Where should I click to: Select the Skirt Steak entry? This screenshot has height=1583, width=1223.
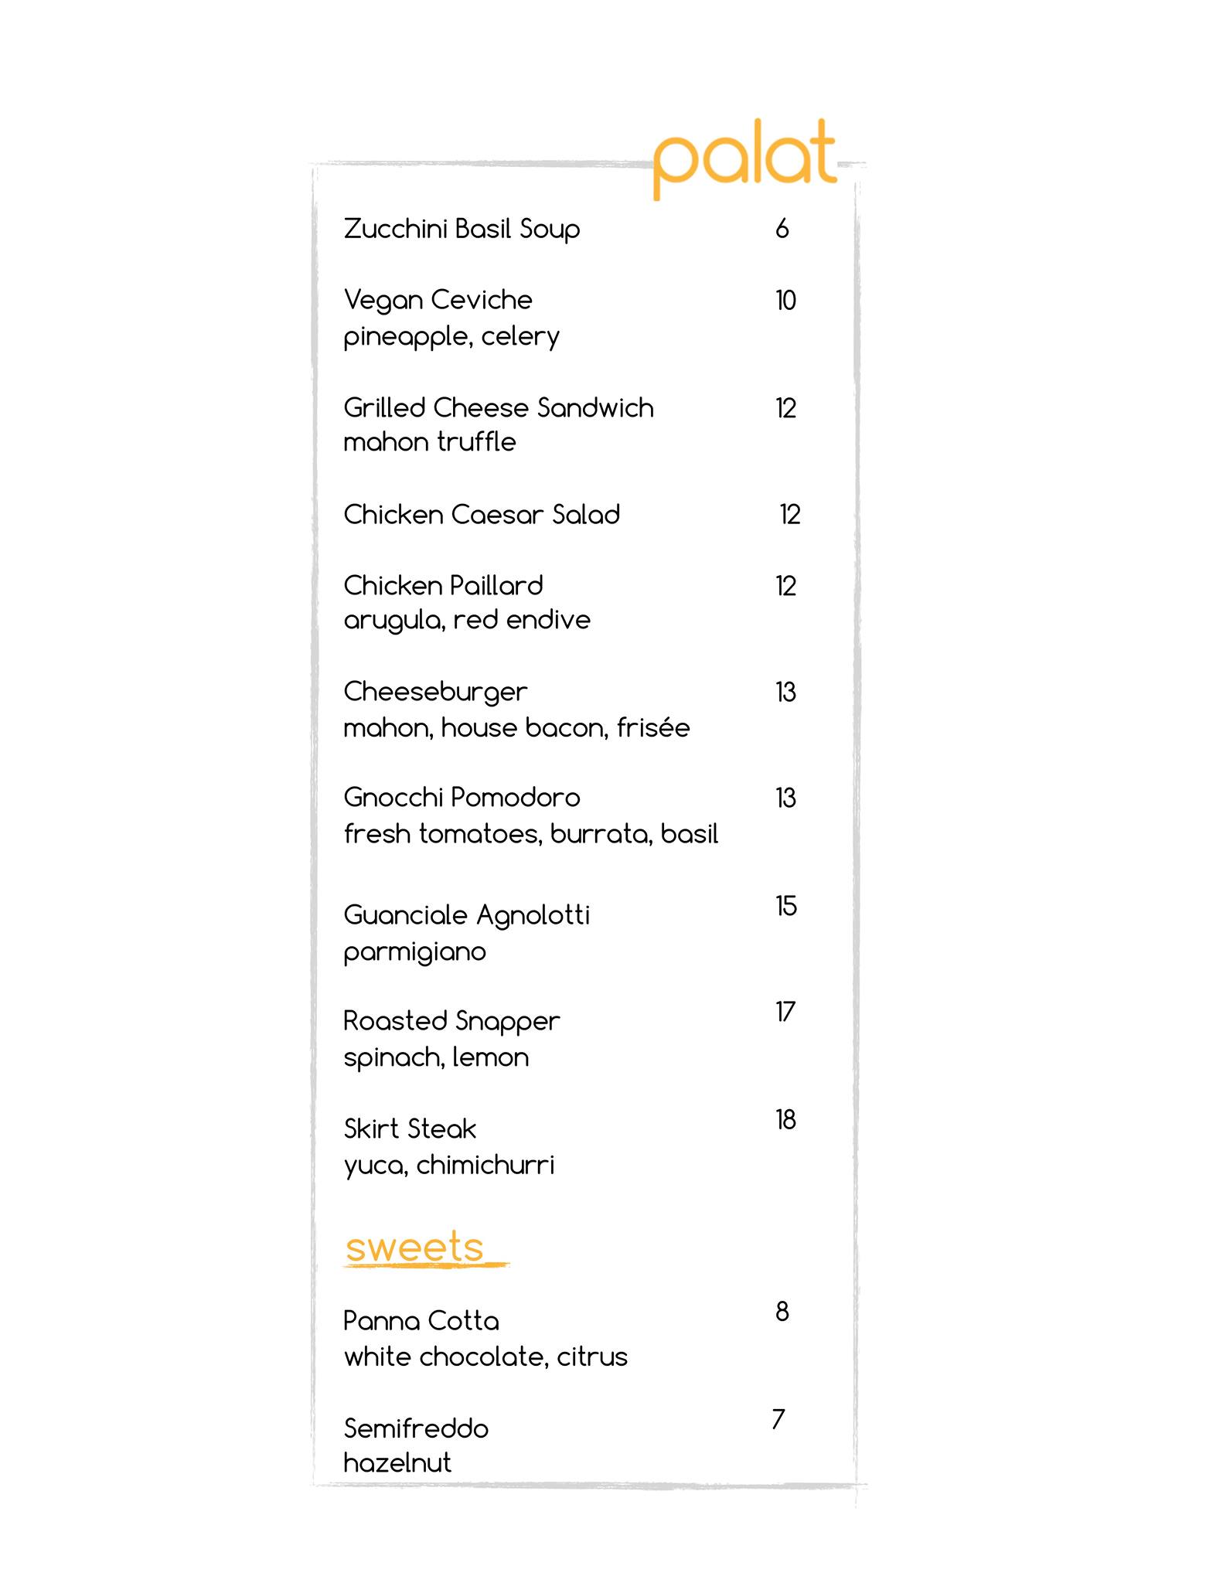pyautogui.click(x=410, y=1129)
